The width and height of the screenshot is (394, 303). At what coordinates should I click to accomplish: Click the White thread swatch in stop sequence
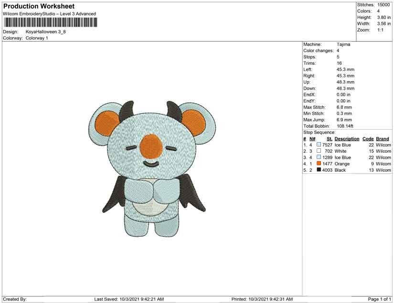(319, 151)
